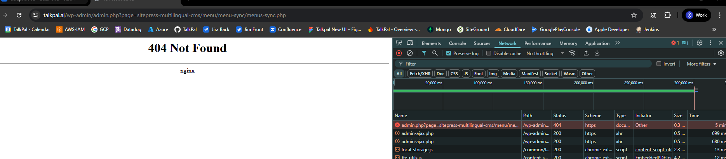Switch to the Network tab
726x159 pixels.
click(x=507, y=43)
